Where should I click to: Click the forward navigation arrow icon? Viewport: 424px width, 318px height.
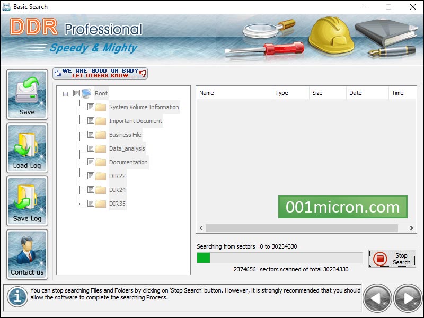pos(408,298)
